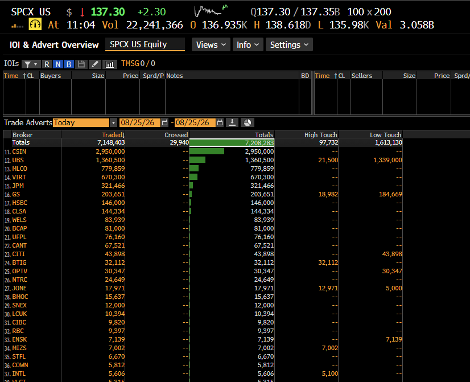This screenshot has height=382, width=470.
Task: Select broker CITI in row 23
Action: pos(19,254)
